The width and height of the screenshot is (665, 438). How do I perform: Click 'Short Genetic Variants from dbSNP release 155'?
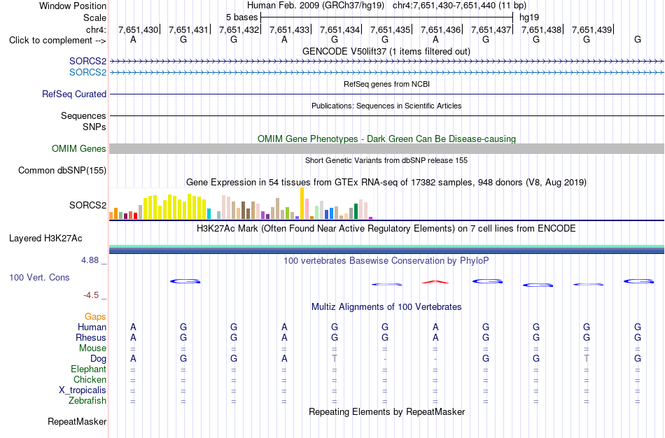click(386, 161)
